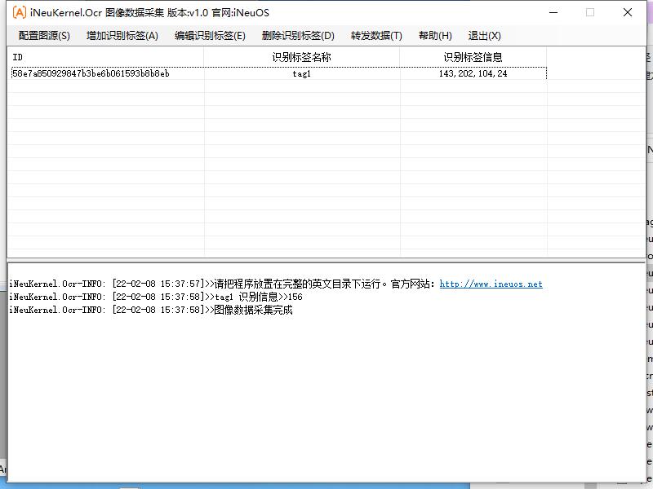Image resolution: width=653 pixels, height=489 pixels.
Task: Open the 转发数据(T) menu
Action: pyautogui.click(x=376, y=36)
